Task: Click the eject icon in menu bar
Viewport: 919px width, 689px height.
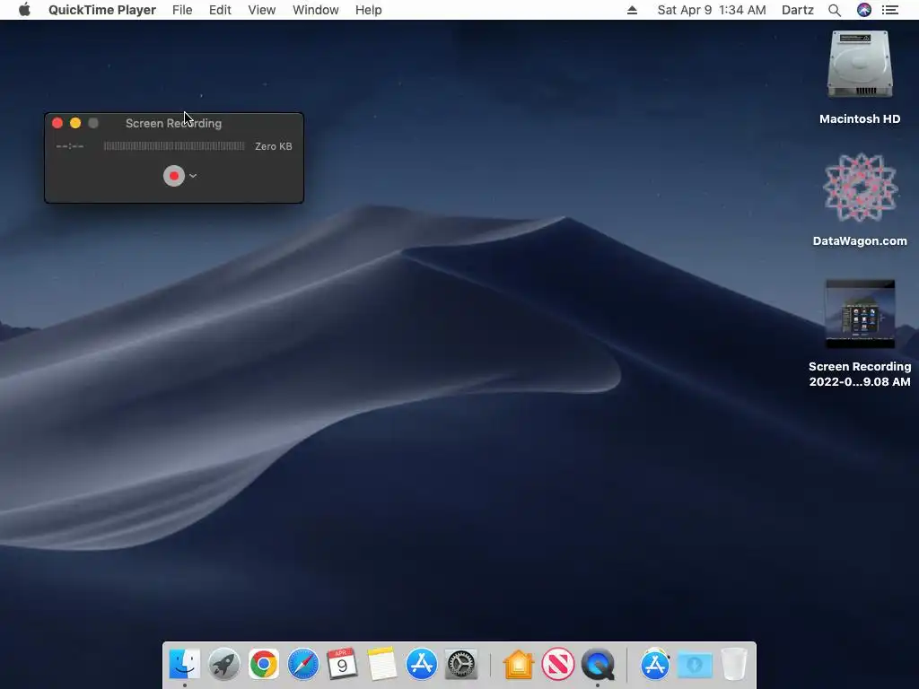Action: pyautogui.click(x=632, y=10)
